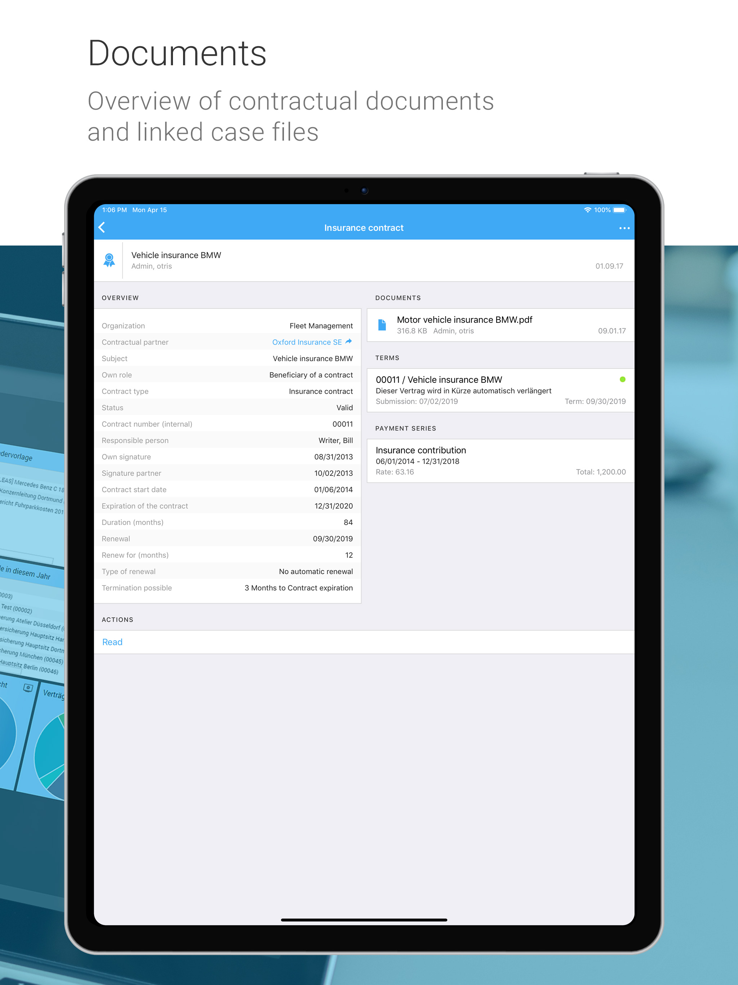The image size is (738, 985).
Task: Click the status bar time 1:06 PM
Action: [x=114, y=210]
